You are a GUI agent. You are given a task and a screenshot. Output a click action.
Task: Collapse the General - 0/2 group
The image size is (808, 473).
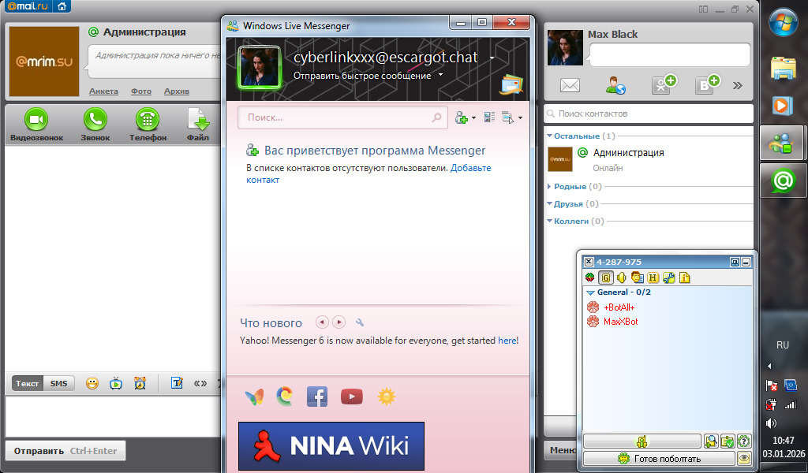coord(590,292)
